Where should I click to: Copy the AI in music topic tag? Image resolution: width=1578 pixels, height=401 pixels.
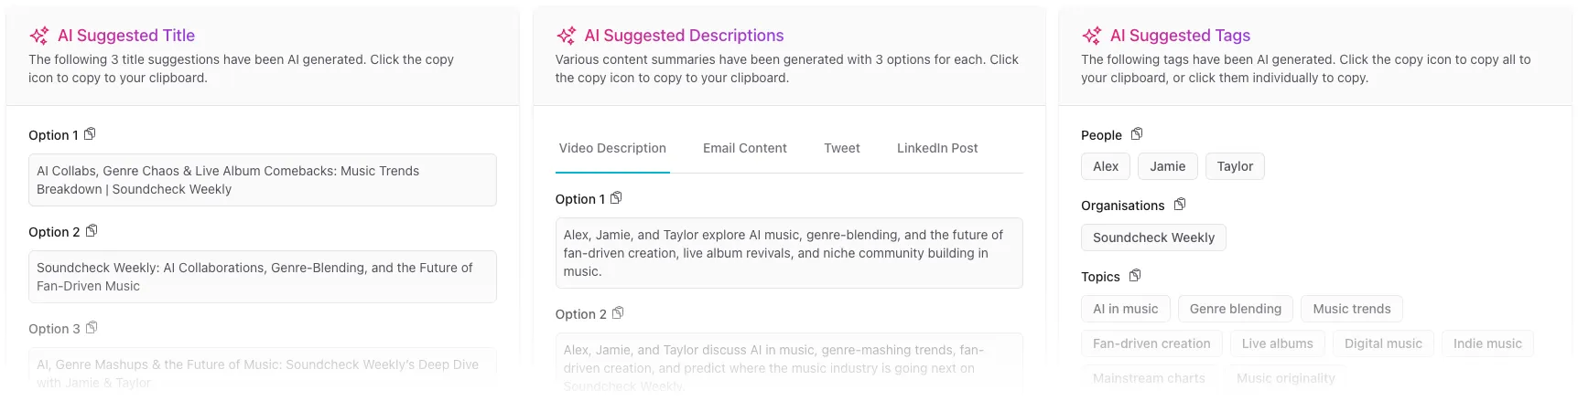tap(1125, 309)
